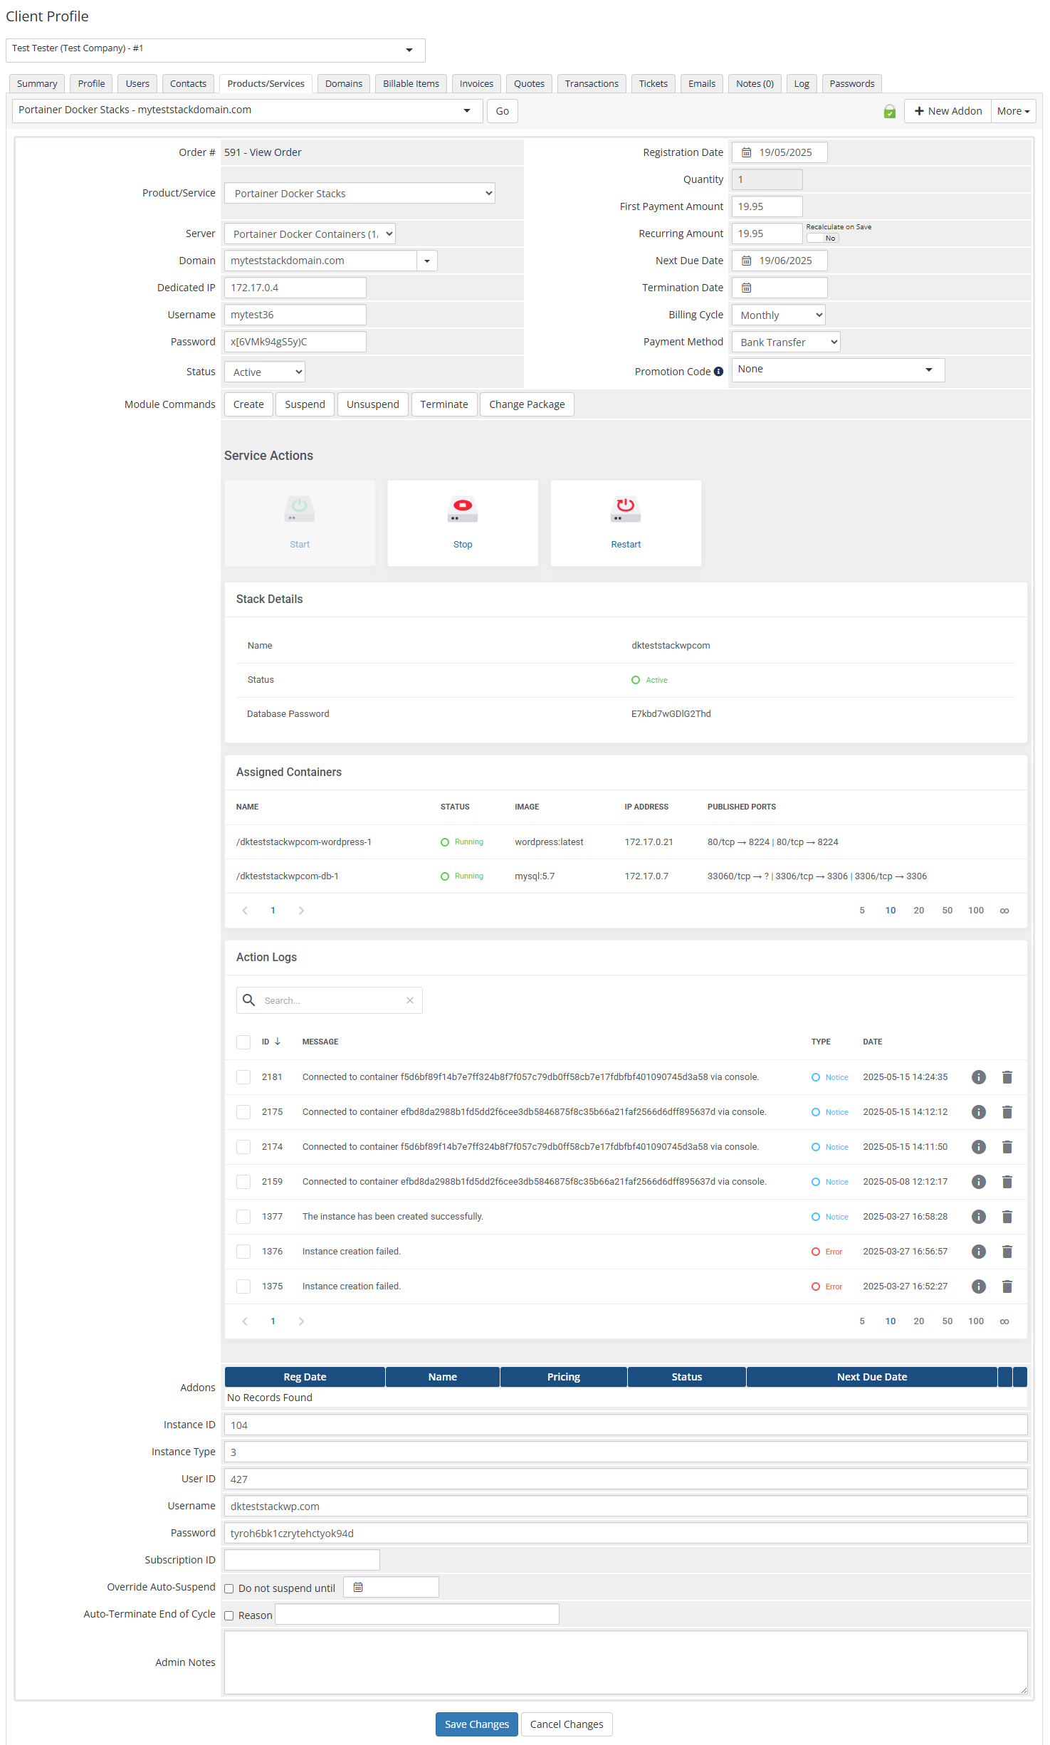Image resolution: width=1050 pixels, height=1745 pixels.
Task: Select checkbox for log 1377
Action: (243, 1217)
